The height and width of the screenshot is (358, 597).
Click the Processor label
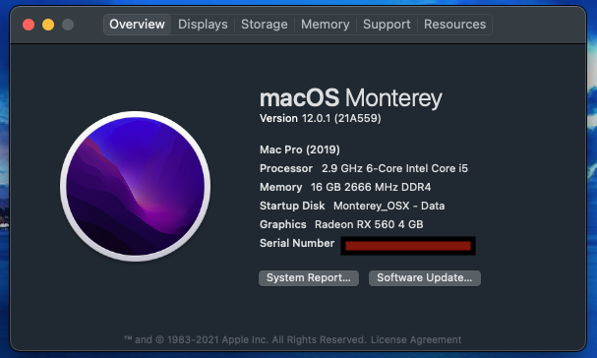(286, 168)
